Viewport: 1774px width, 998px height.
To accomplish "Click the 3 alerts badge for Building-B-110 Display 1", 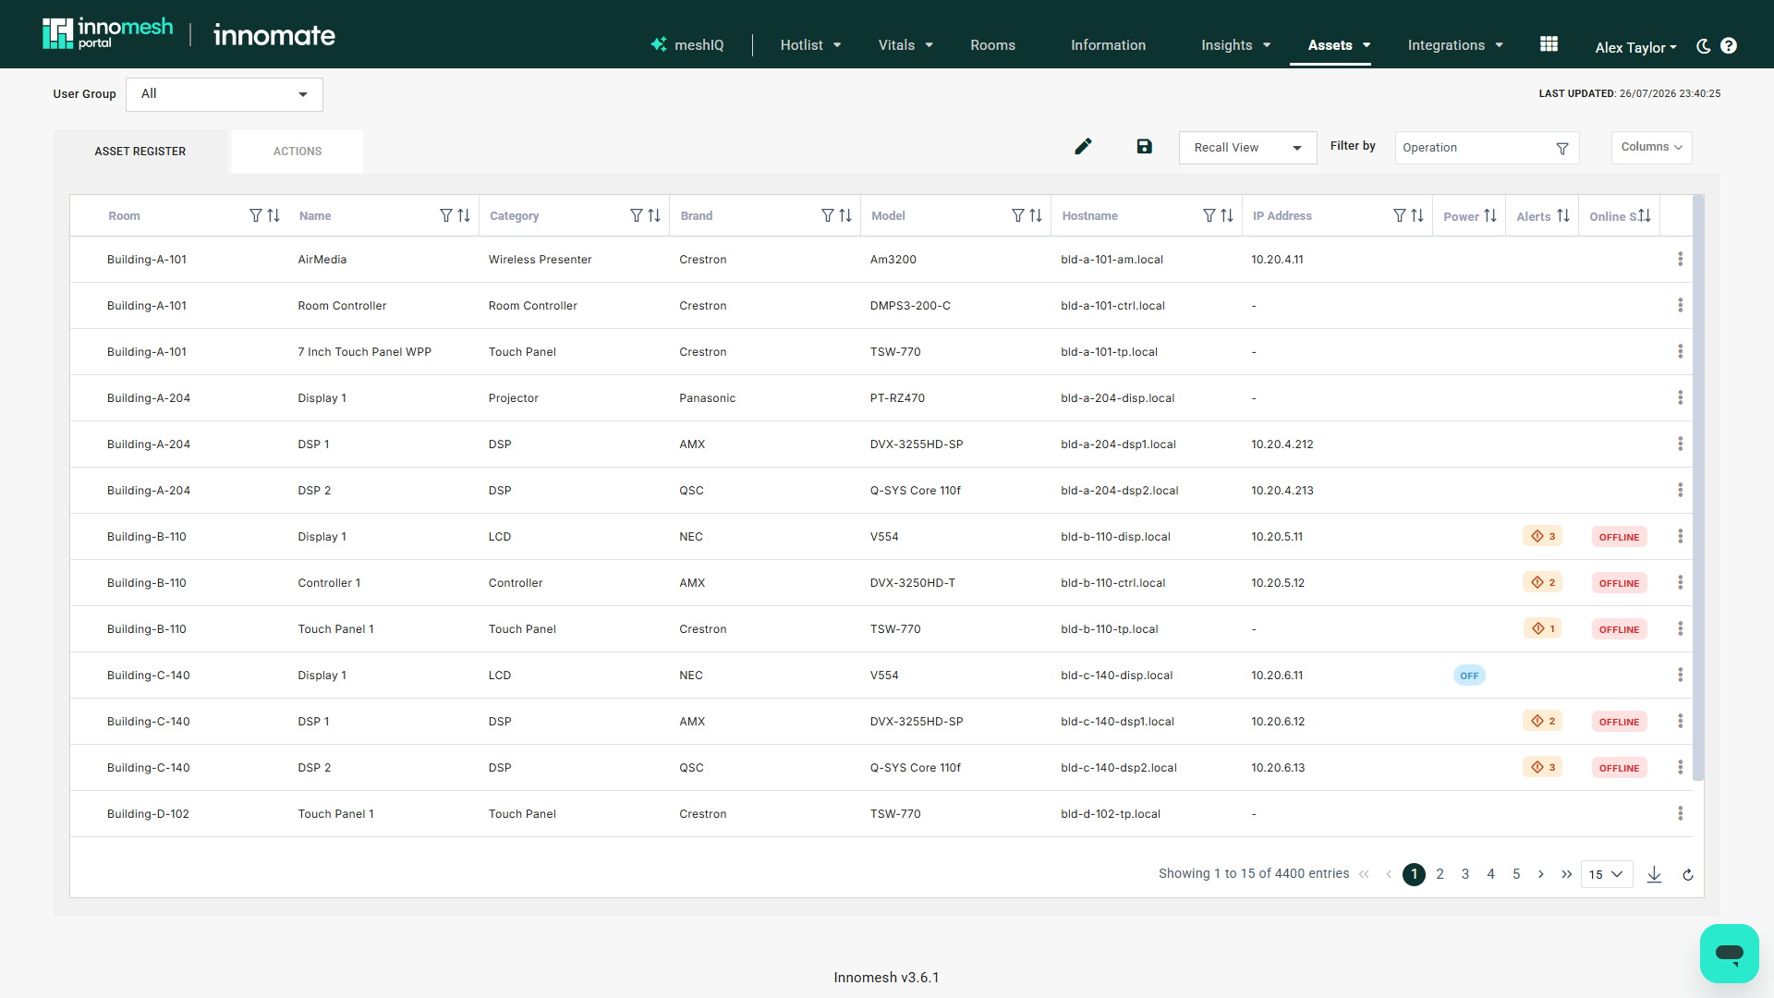I will tap(1542, 536).
